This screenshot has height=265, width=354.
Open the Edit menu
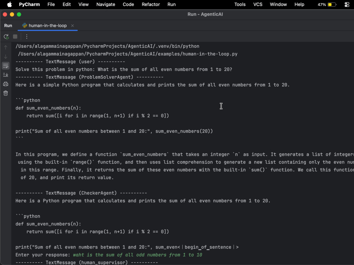click(67, 5)
